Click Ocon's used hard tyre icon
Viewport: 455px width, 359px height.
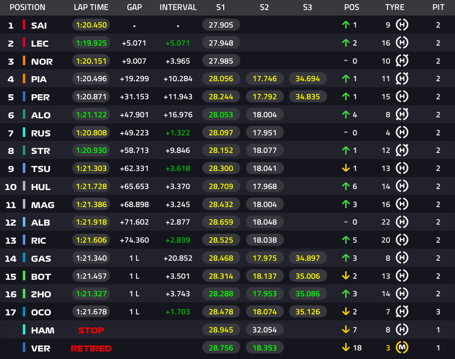402,312
